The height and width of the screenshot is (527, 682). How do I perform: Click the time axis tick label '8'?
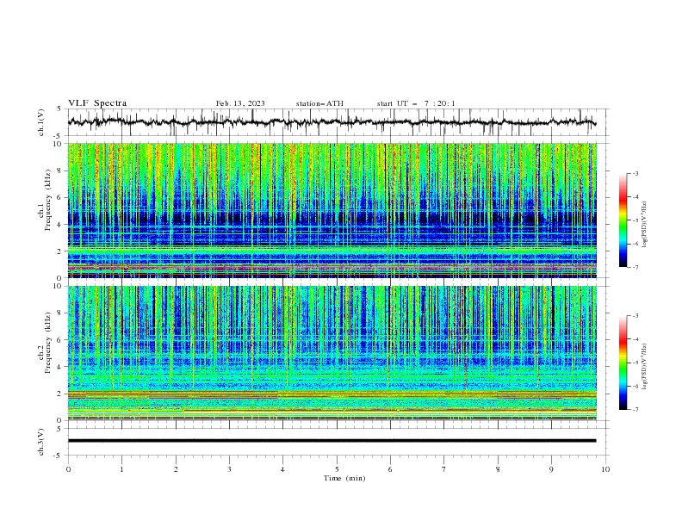click(x=498, y=469)
